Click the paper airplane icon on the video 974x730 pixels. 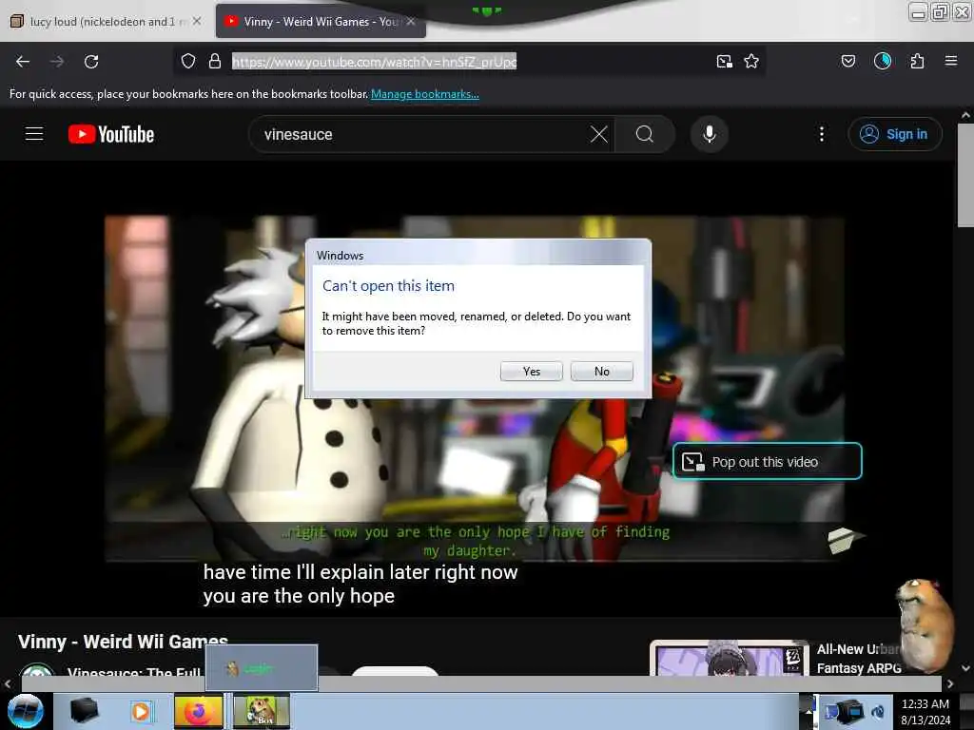point(846,540)
